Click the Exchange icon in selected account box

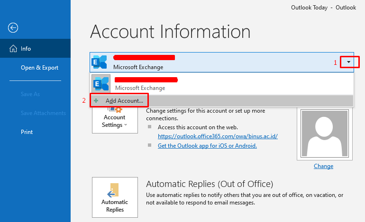(x=100, y=62)
